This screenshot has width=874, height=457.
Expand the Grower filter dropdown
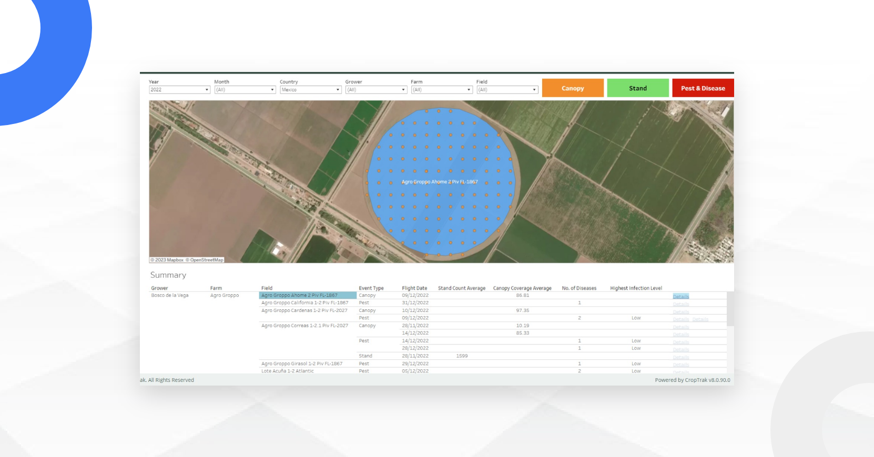(x=376, y=90)
